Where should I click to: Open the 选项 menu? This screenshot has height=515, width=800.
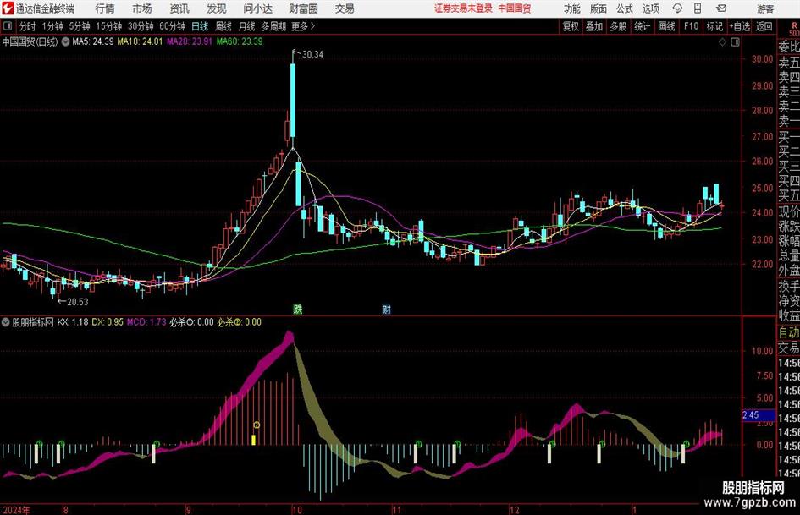coord(651,8)
